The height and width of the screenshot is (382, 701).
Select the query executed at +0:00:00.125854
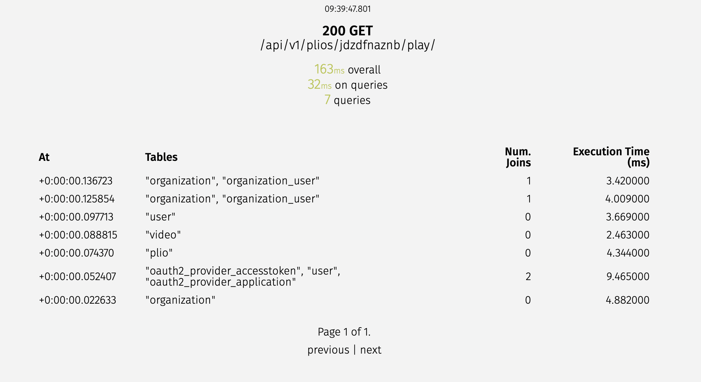[78, 199]
